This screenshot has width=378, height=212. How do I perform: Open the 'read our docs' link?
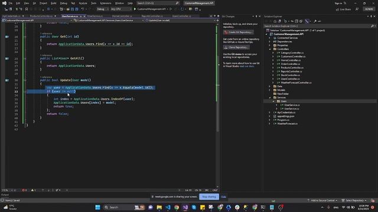pyautogui.click(x=247, y=67)
